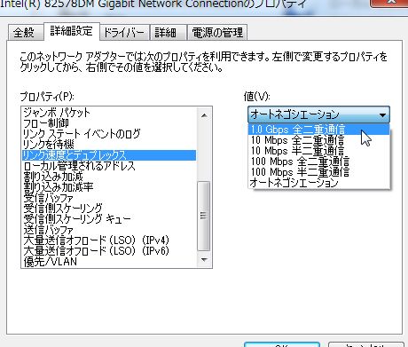Viewport: 408px width, 347px height.
Task: Select 受信側スケーリング キュー property
Action: (x=109, y=219)
